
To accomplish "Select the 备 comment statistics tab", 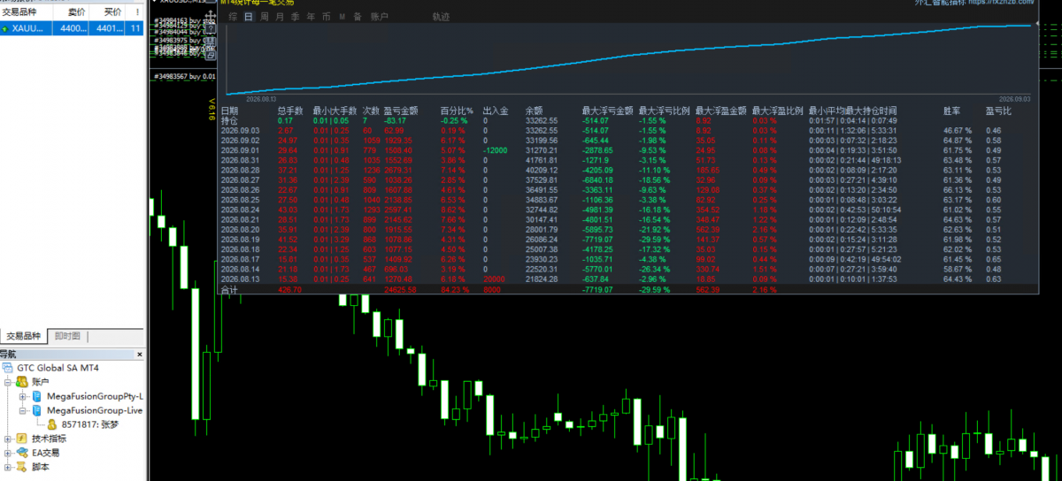I will 358,17.
